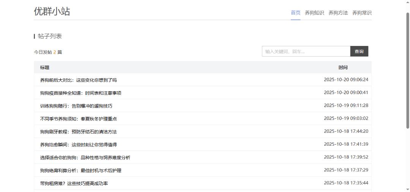
Task: Click the scrollbar's down arrow
Action: pyautogui.click(x=407, y=189)
